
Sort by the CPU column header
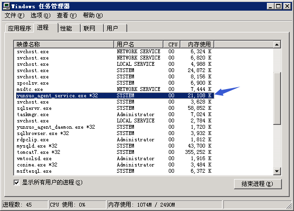(x=173, y=45)
